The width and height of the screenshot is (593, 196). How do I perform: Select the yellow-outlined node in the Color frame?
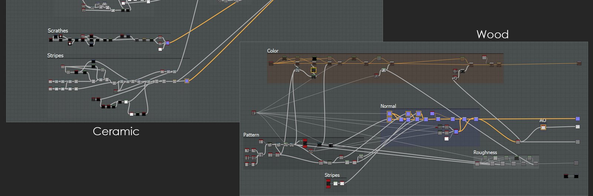tap(314, 70)
